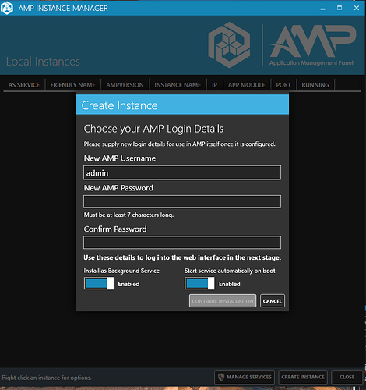Click the Create Instance bottom button

point(303,377)
